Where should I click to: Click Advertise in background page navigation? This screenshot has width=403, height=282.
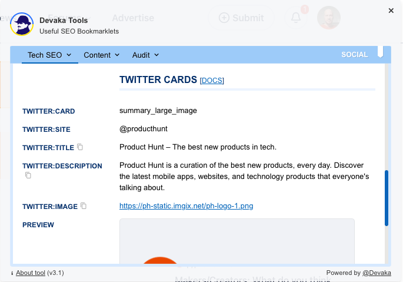[x=133, y=18]
